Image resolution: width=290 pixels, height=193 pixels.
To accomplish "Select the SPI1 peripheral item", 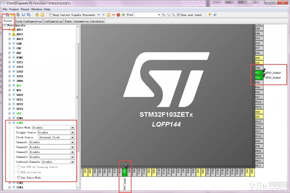I will (20, 99).
